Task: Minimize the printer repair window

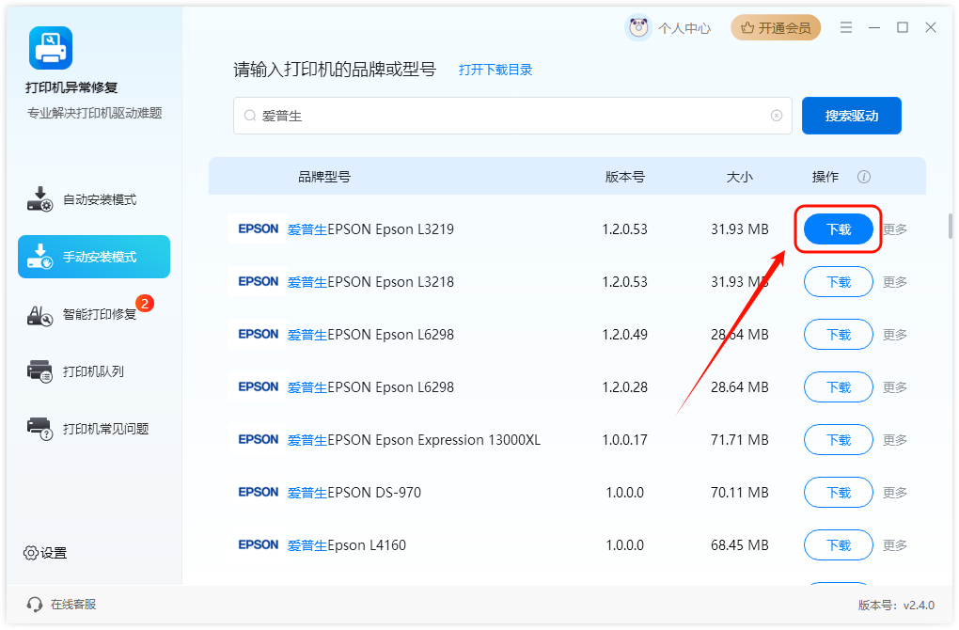Action: tap(874, 27)
